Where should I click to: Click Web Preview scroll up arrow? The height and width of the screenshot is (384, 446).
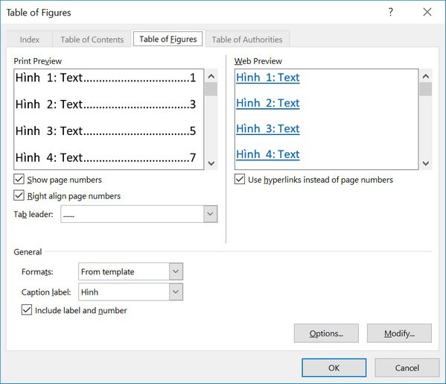coord(425,76)
